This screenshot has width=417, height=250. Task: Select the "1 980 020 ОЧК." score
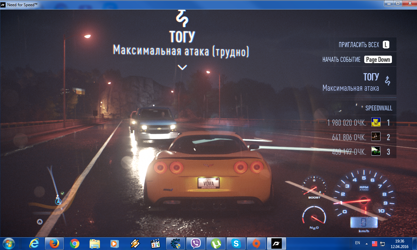pos(347,123)
